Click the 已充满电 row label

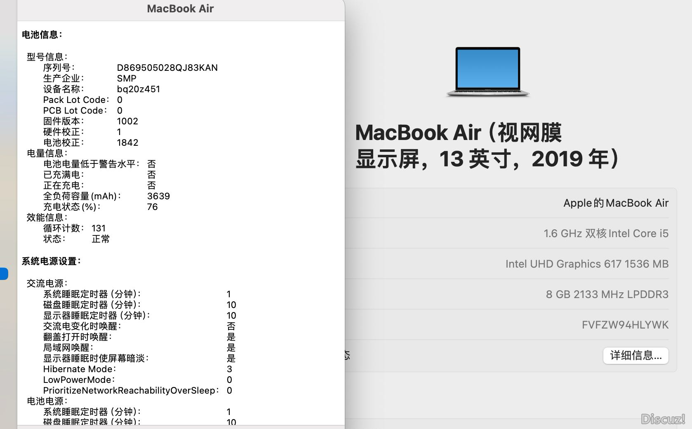pyautogui.click(x=64, y=175)
